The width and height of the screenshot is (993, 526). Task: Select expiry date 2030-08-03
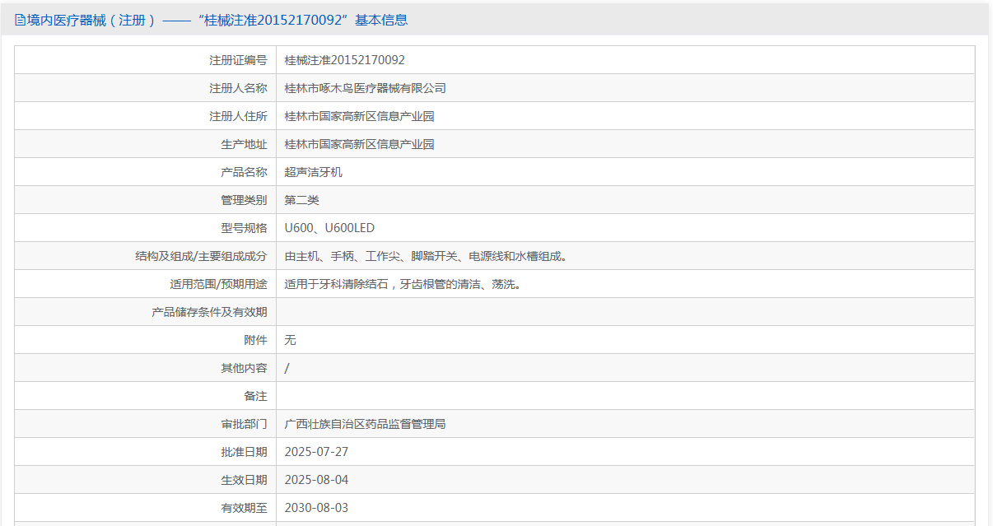(316, 508)
